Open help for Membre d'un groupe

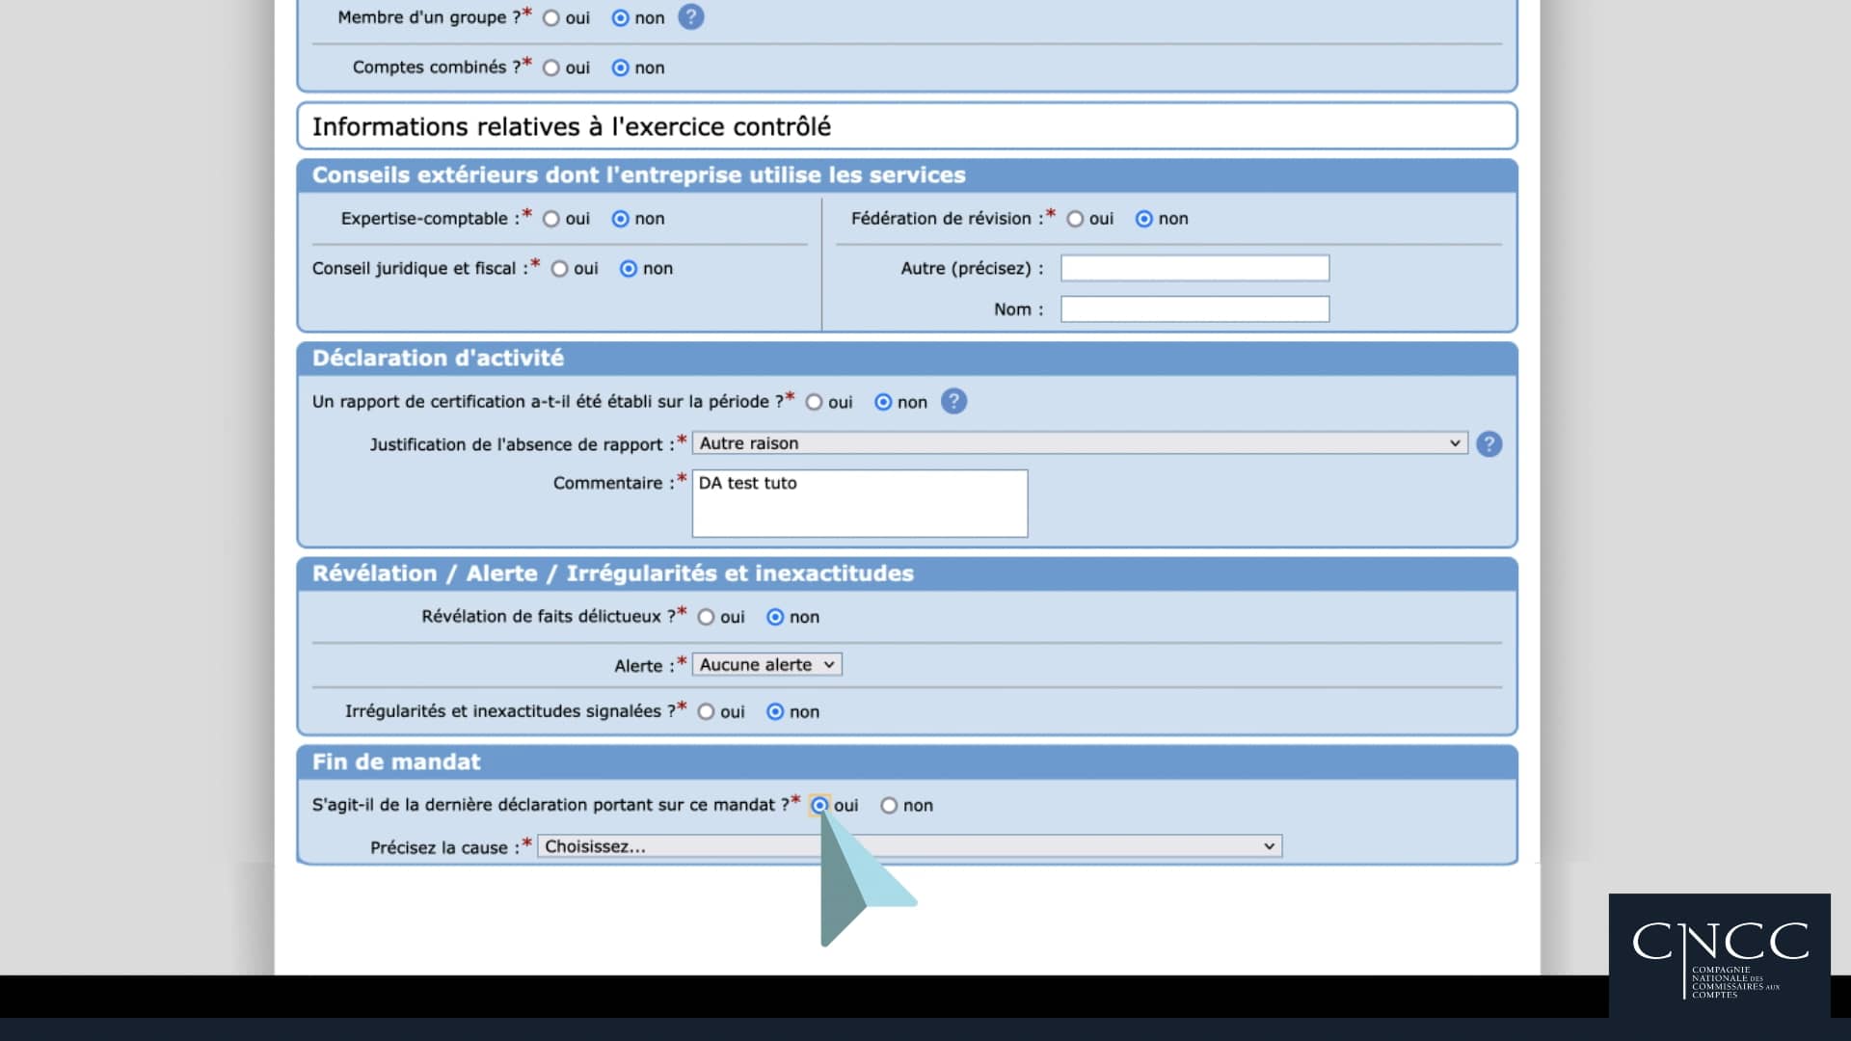690,17
